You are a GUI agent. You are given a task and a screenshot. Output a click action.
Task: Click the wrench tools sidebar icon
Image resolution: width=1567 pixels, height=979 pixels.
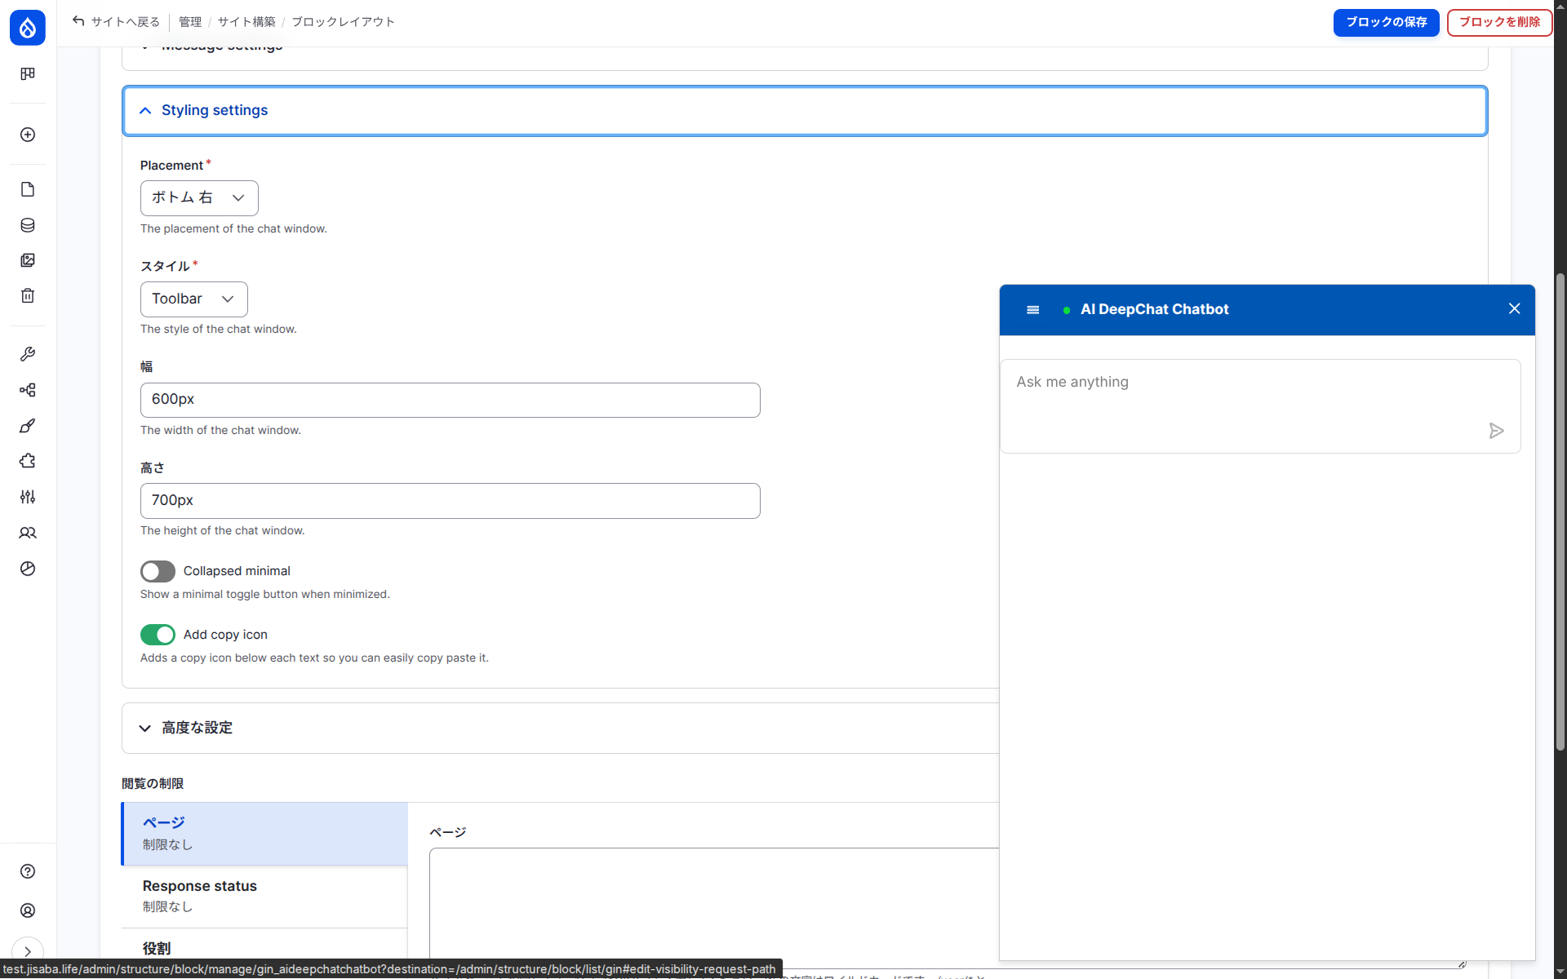(28, 354)
